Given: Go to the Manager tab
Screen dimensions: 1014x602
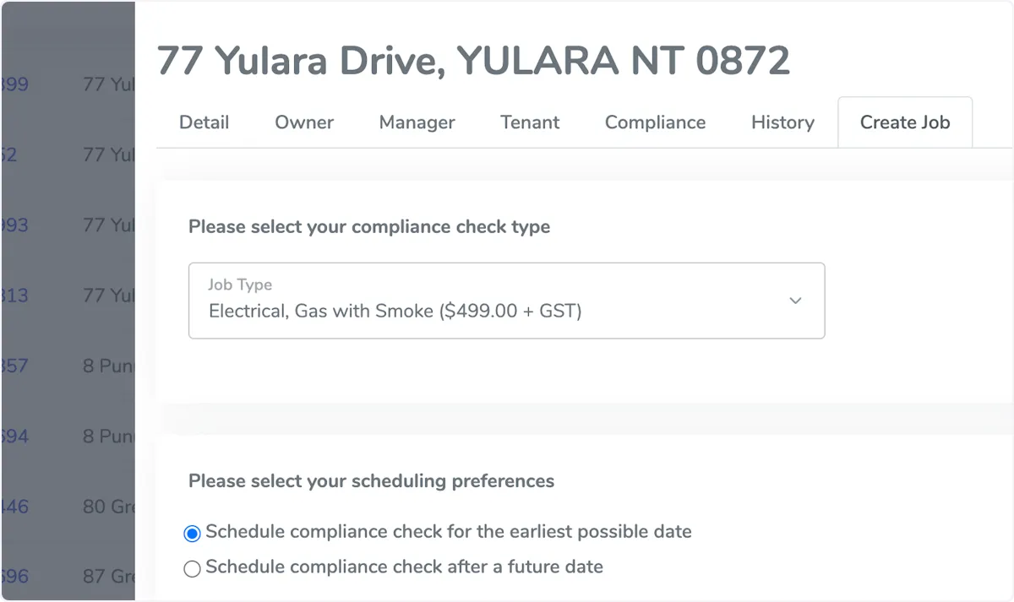Looking at the screenshot, I should click(x=417, y=122).
